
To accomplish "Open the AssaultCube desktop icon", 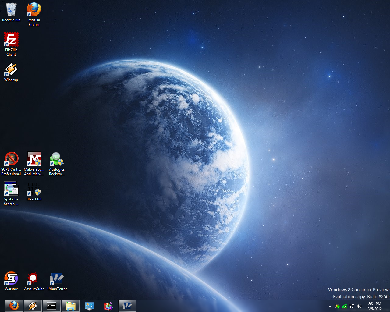I will (x=34, y=279).
